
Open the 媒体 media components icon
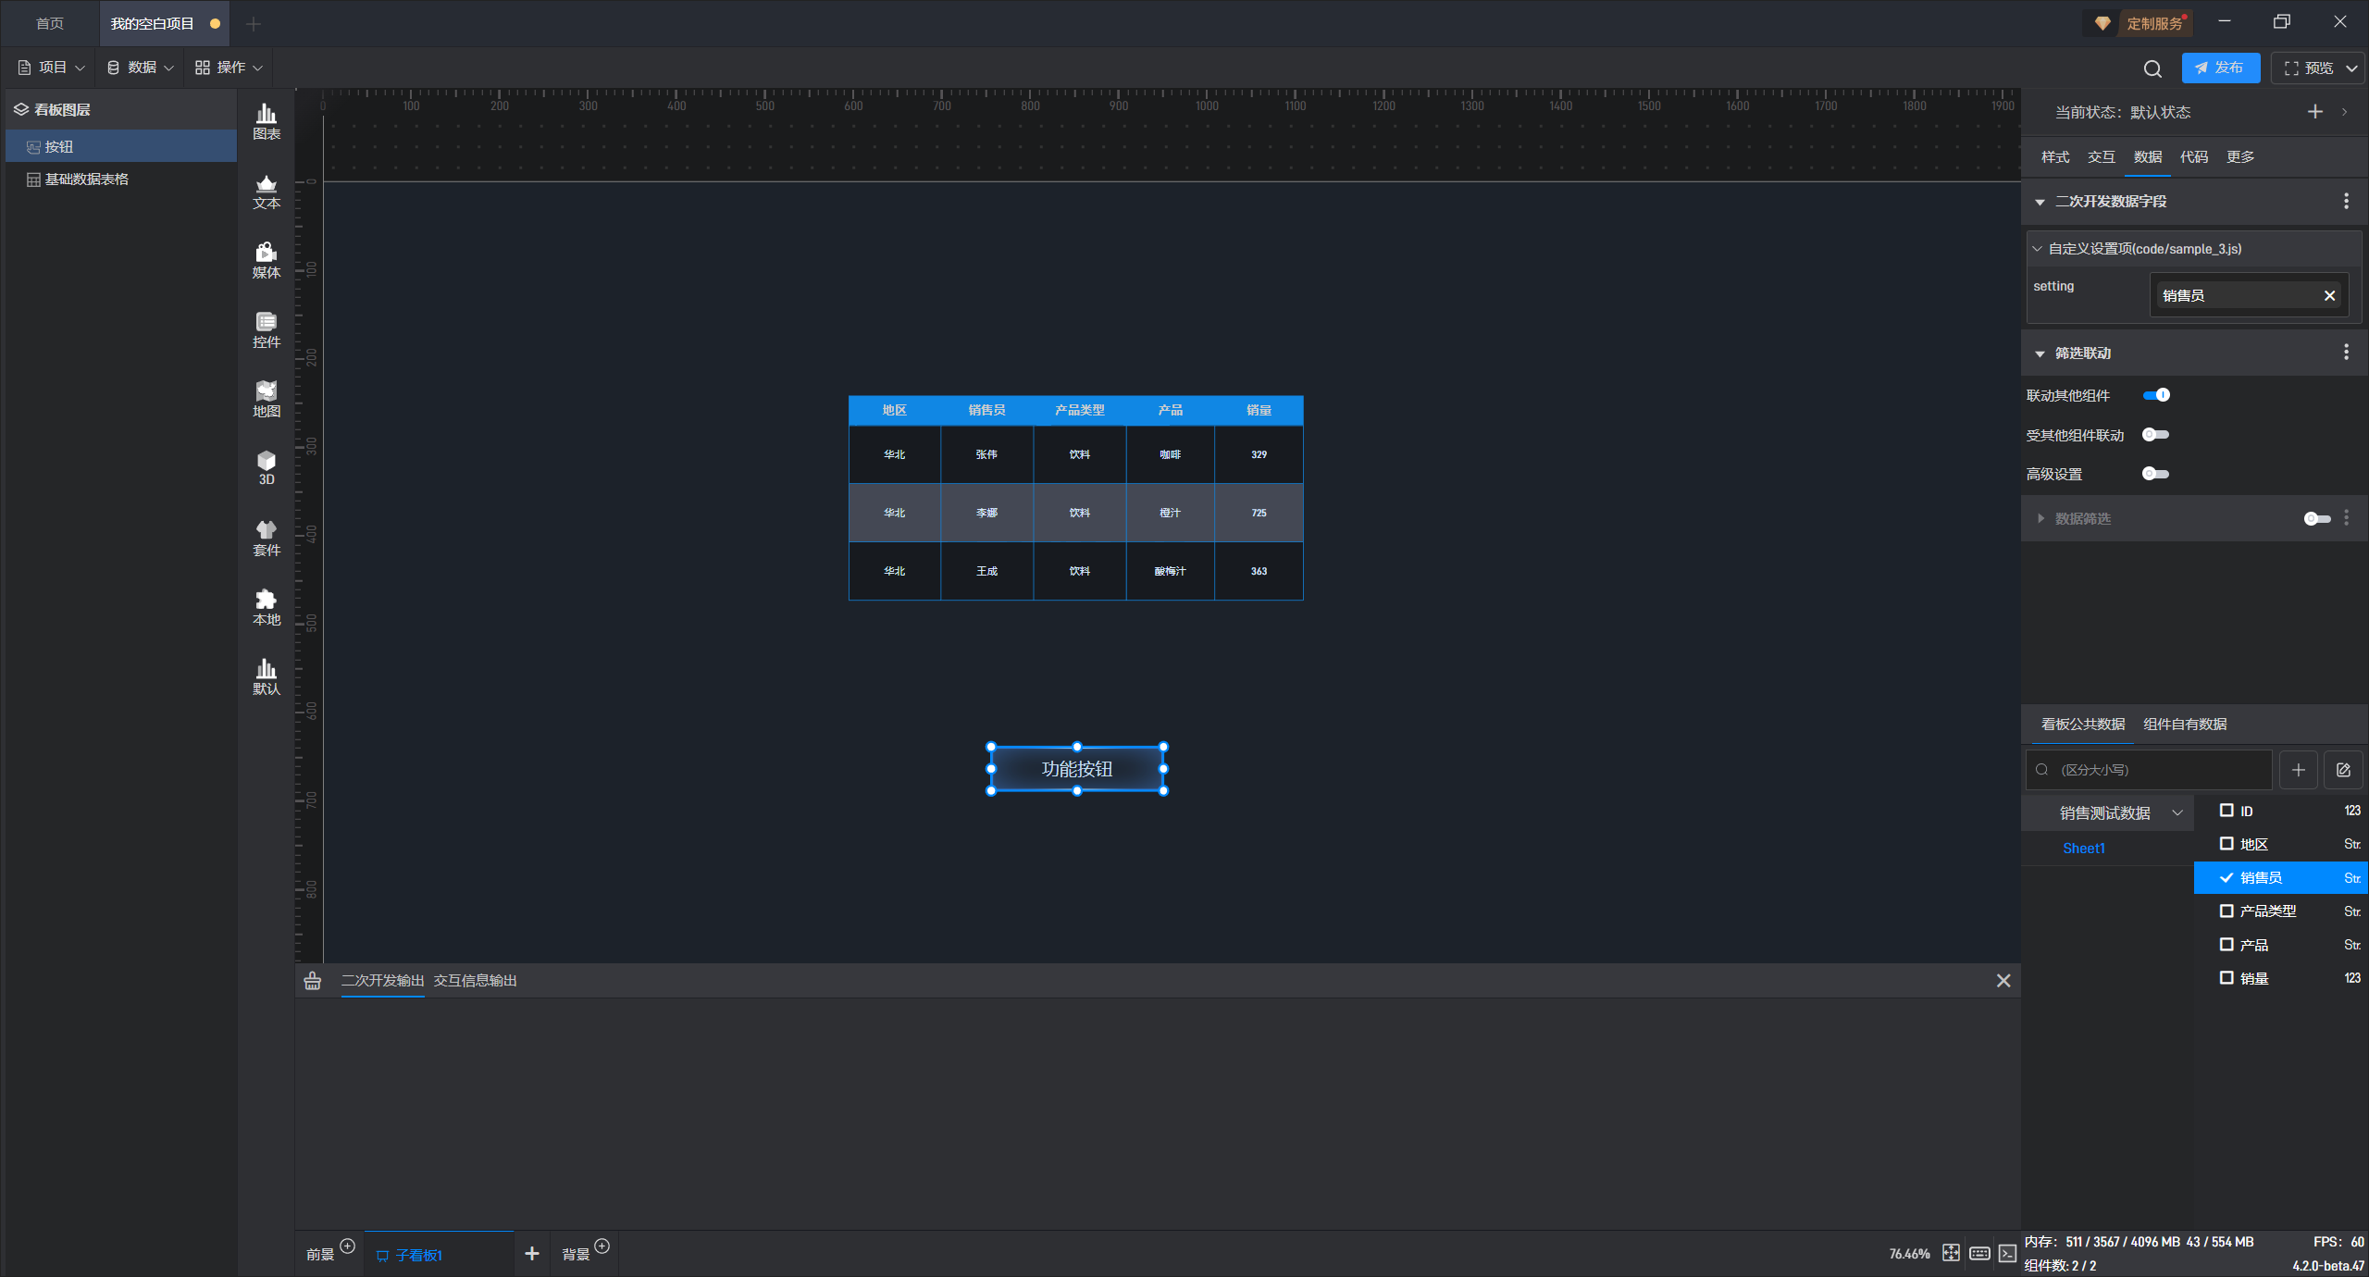coord(267,260)
